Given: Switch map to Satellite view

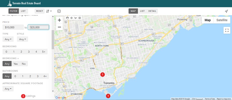Looking at the screenshot, I should click(222, 20).
